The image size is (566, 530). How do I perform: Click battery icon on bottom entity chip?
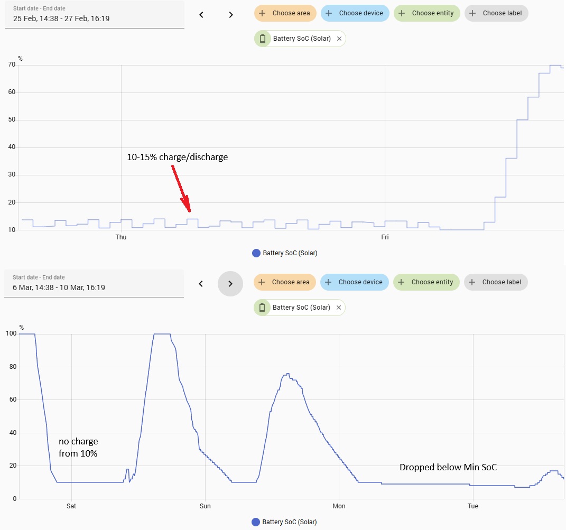(262, 308)
